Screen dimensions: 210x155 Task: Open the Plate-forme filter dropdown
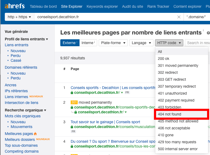pos(113,43)
